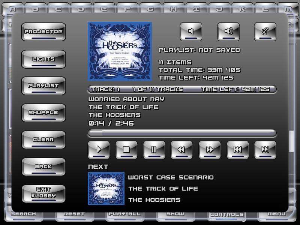
Task: Skip to the previous track
Action: pos(238,150)
